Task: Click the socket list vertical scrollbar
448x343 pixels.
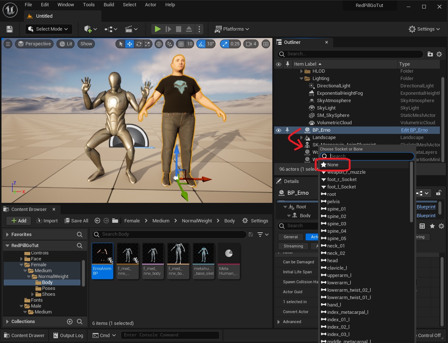Action: coord(412,192)
